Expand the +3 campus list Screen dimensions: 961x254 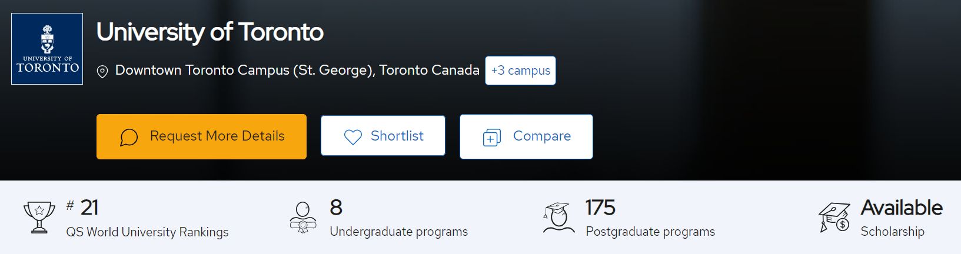tap(520, 71)
